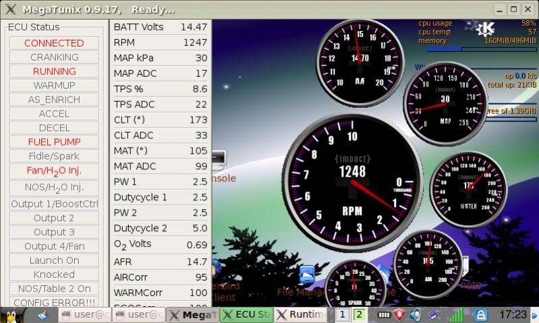Click the CONNECTED status indicator

coord(54,43)
